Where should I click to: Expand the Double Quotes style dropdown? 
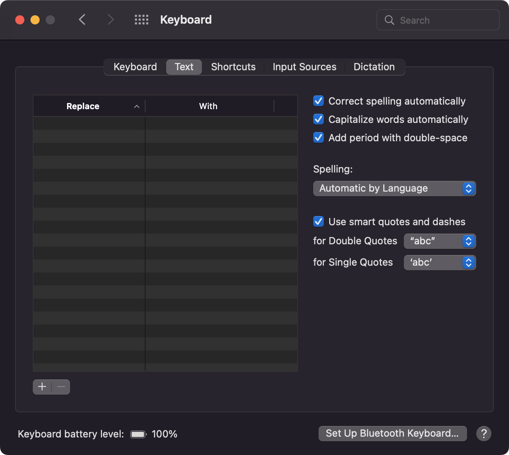click(440, 241)
